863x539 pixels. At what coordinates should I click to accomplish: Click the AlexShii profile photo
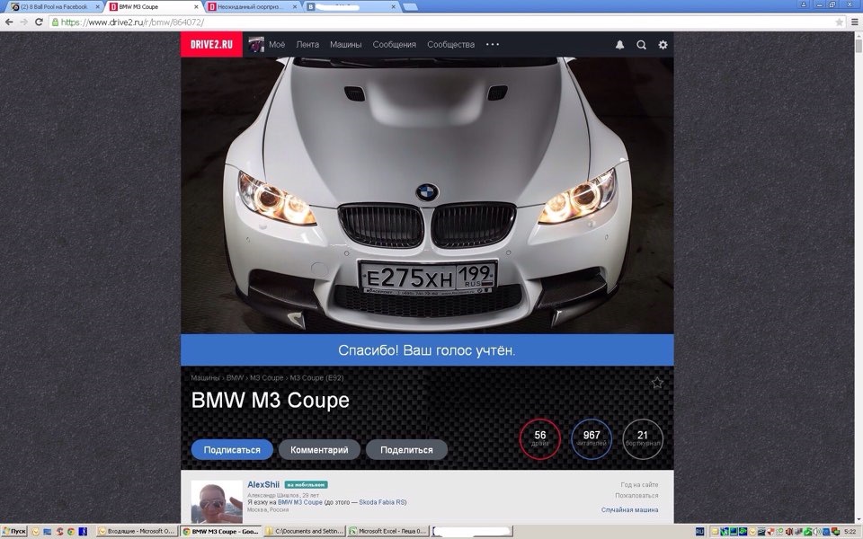(x=217, y=501)
